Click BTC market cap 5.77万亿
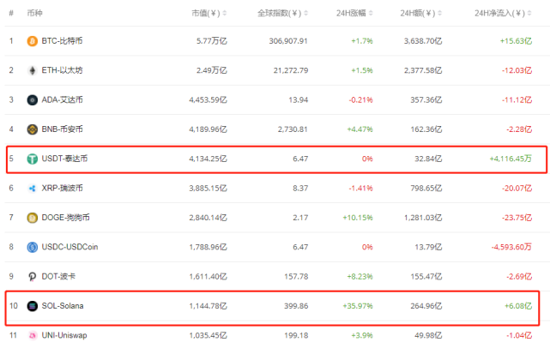Image resolution: width=550 pixels, height=348 pixels. point(212,41)
